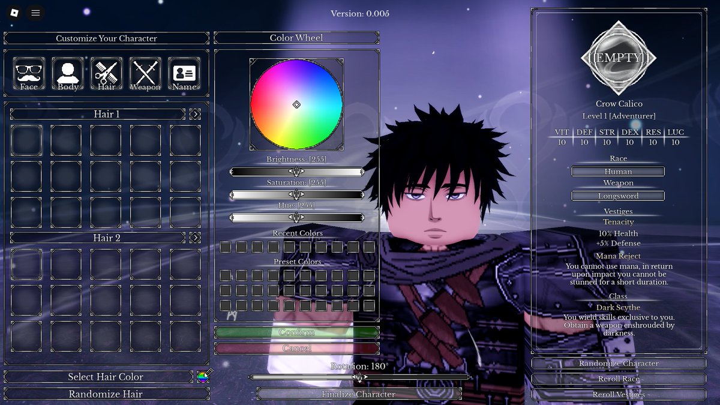Click the STR stat column
Viewport: 720px width, 405px height.
(x=607, y=137)
